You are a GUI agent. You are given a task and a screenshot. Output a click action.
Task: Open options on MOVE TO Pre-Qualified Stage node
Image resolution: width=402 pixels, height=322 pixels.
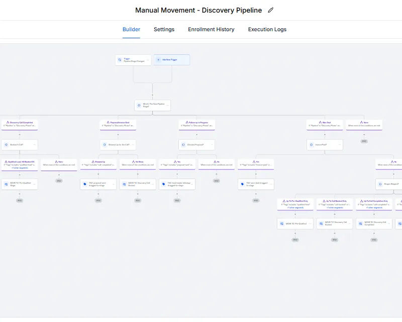coord(35,184)
